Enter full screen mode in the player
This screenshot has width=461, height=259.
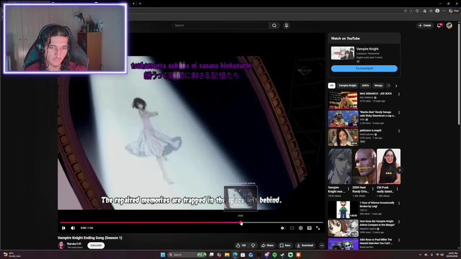(x=318, y=228)
